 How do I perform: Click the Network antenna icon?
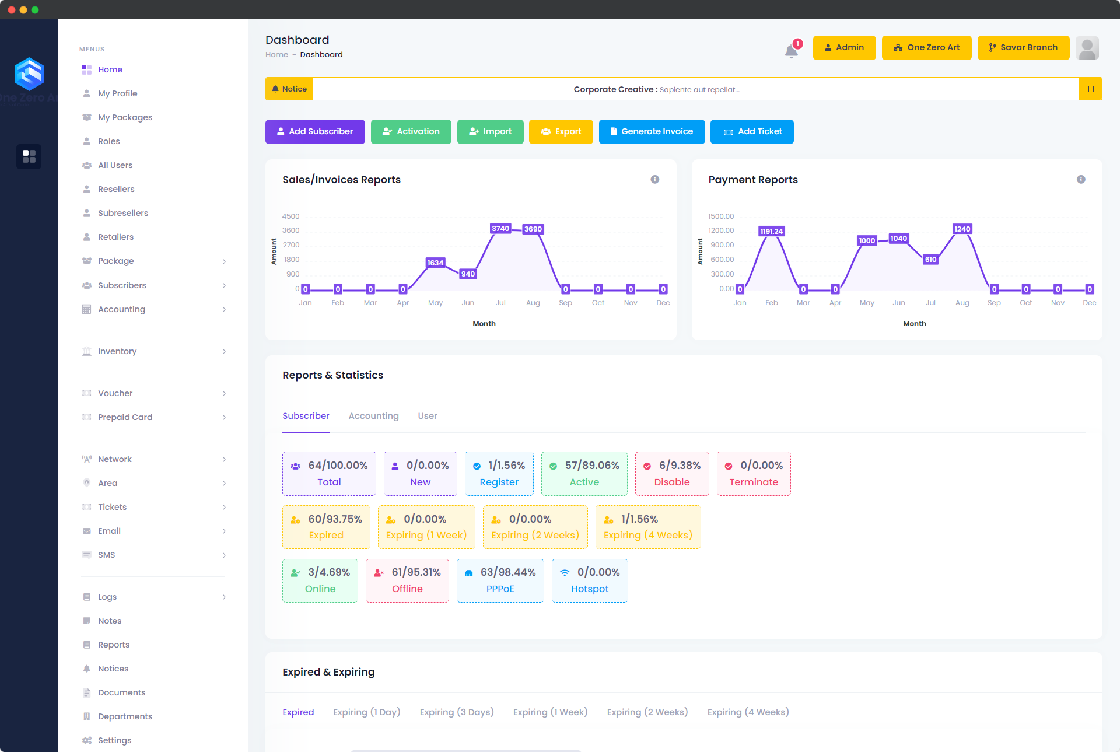coord(87,459)
